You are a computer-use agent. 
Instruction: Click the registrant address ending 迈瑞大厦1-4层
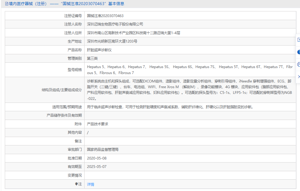point(133,33)
